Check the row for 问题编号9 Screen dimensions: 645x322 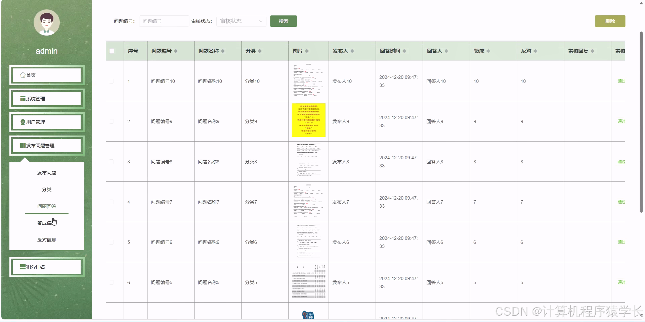coord(111,121)
